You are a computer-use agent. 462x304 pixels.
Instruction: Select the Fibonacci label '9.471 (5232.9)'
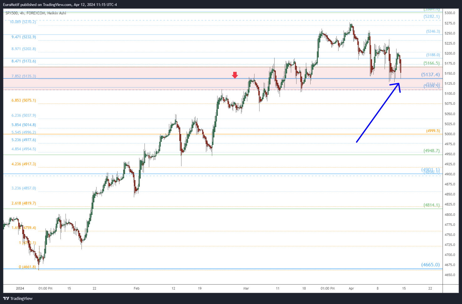click(x=24, y=37)
